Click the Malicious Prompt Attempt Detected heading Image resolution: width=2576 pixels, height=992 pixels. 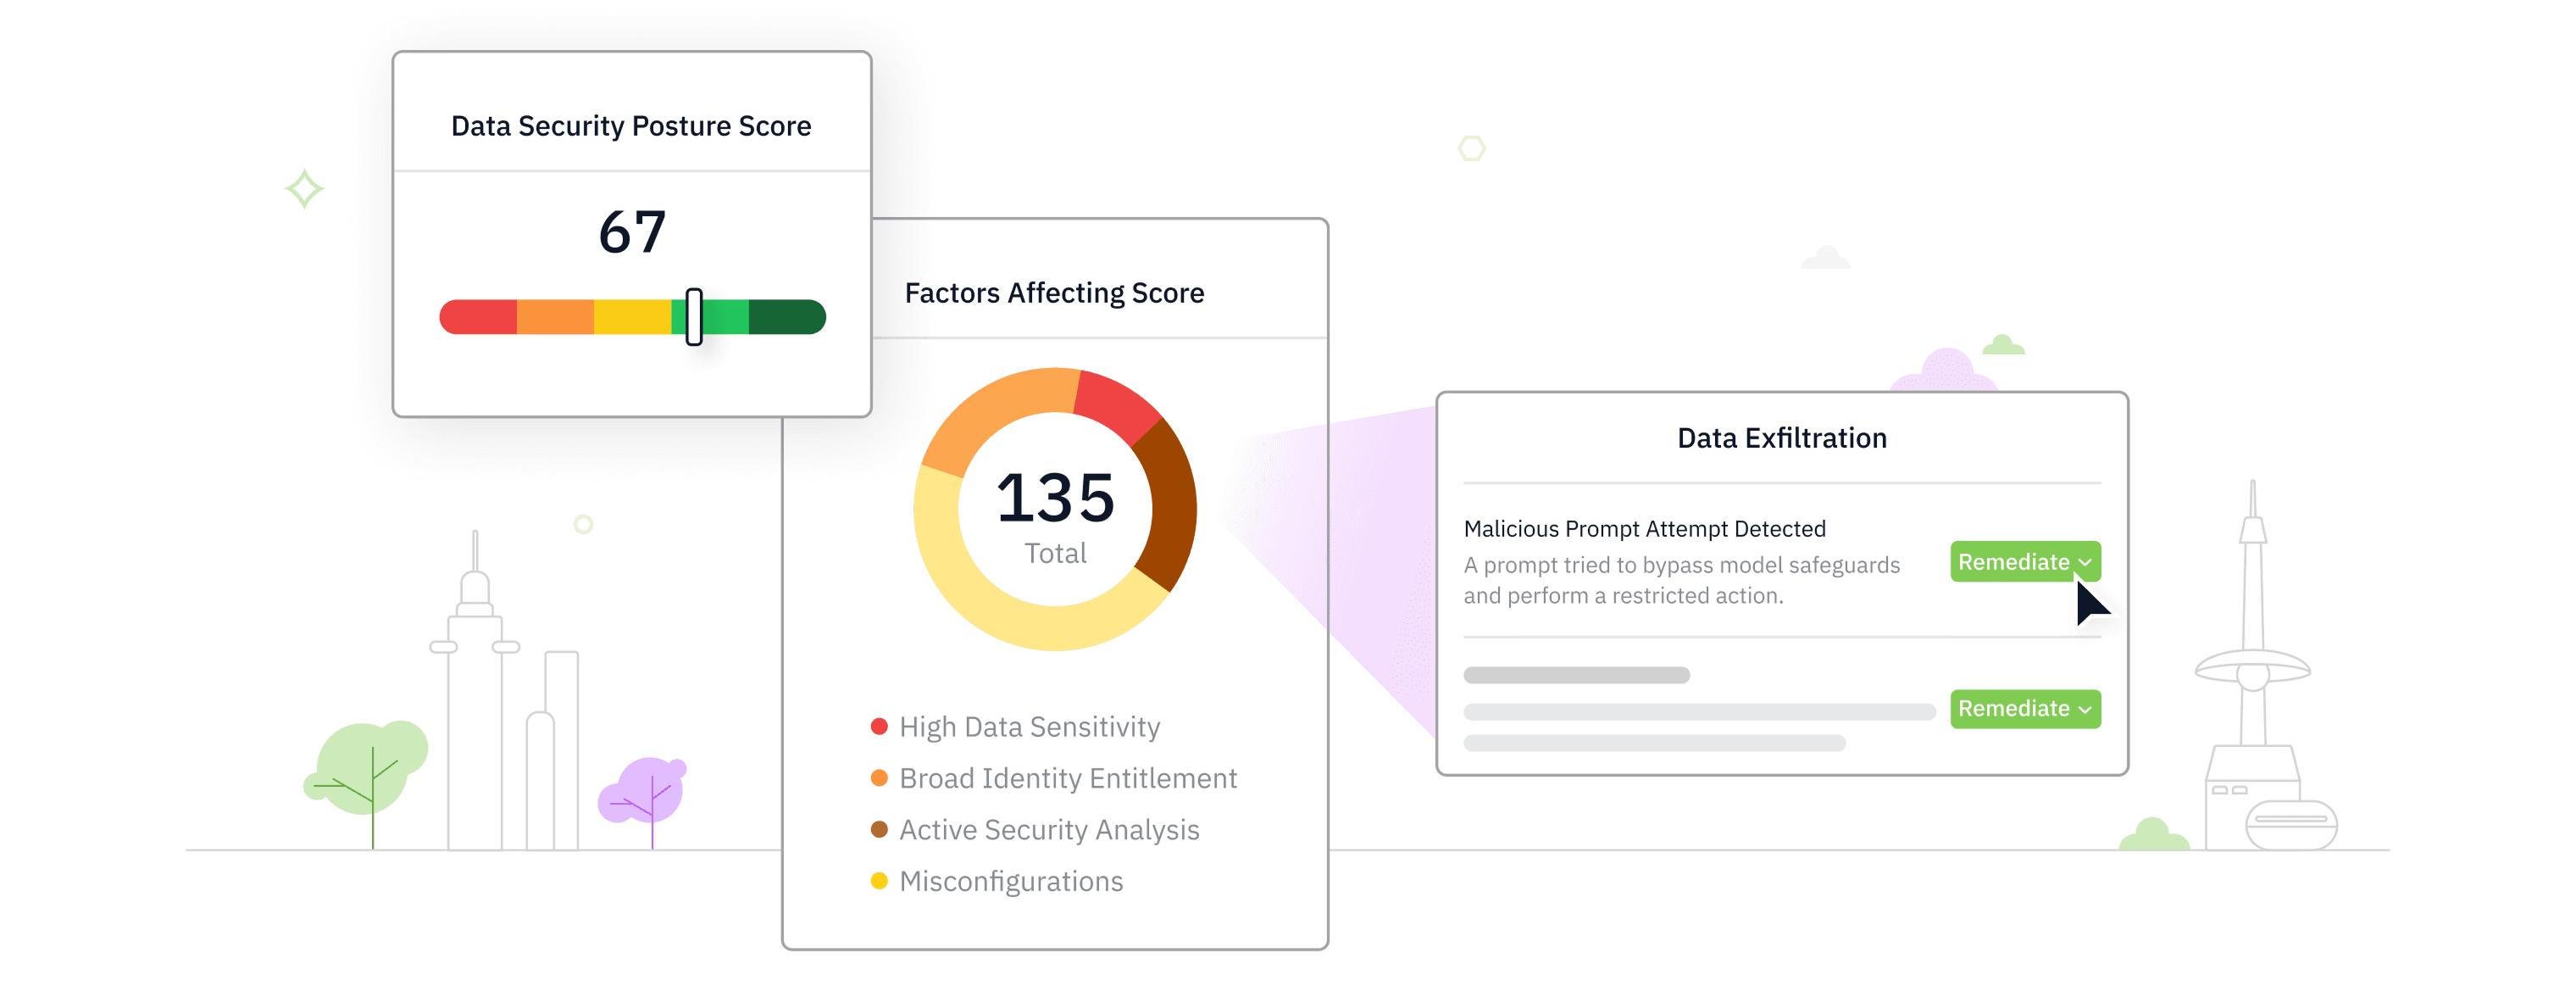click(x=1644, y=528)
